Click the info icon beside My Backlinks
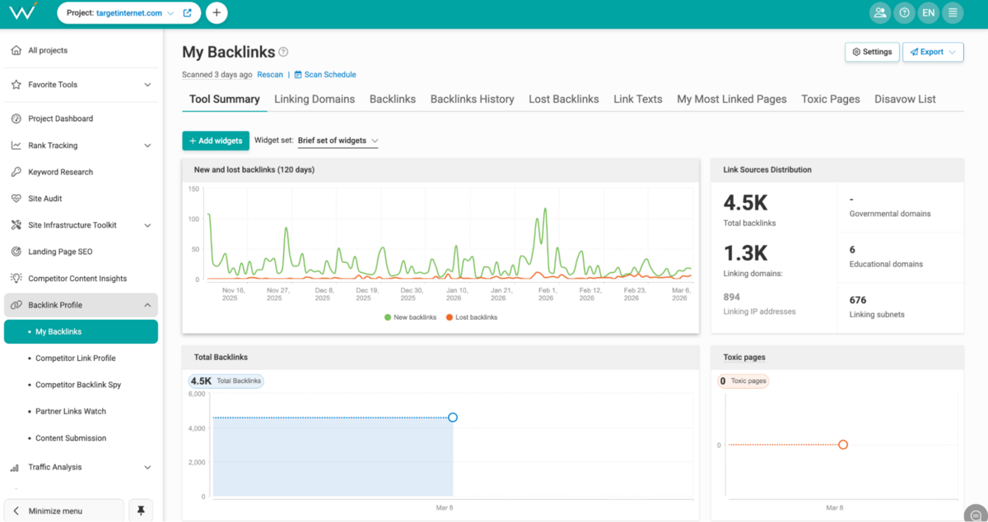This screenshot has width=988, height=522. click(x=283, y=52)
